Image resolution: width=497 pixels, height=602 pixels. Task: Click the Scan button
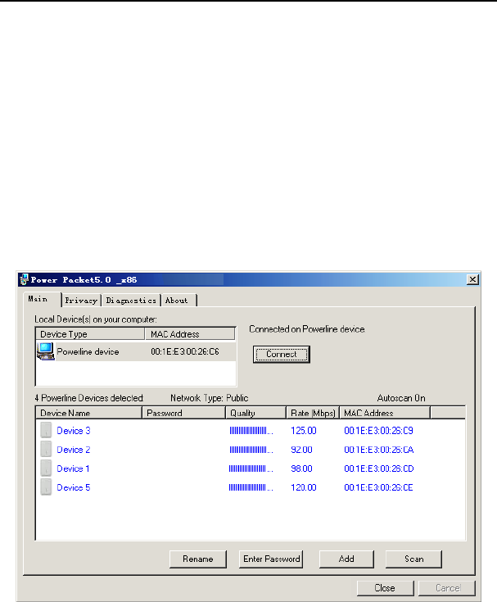tap(413, 559)
